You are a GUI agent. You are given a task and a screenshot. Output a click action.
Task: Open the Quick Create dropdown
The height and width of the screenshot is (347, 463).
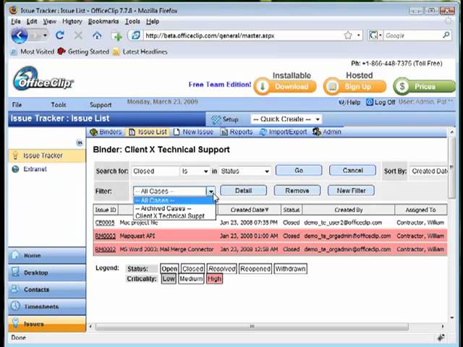tap(286, 119)
